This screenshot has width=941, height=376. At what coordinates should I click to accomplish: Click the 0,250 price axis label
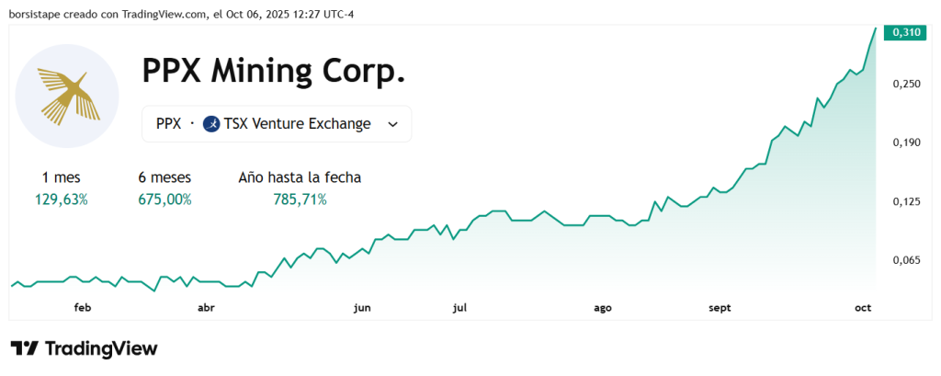pos(906,84)
